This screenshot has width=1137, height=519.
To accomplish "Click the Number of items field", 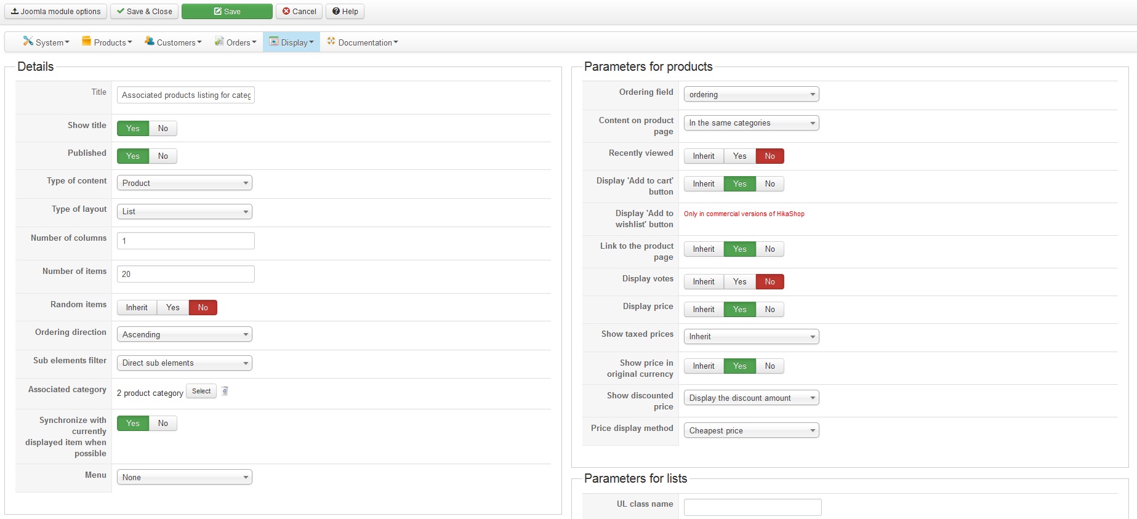I will [186, 274].
